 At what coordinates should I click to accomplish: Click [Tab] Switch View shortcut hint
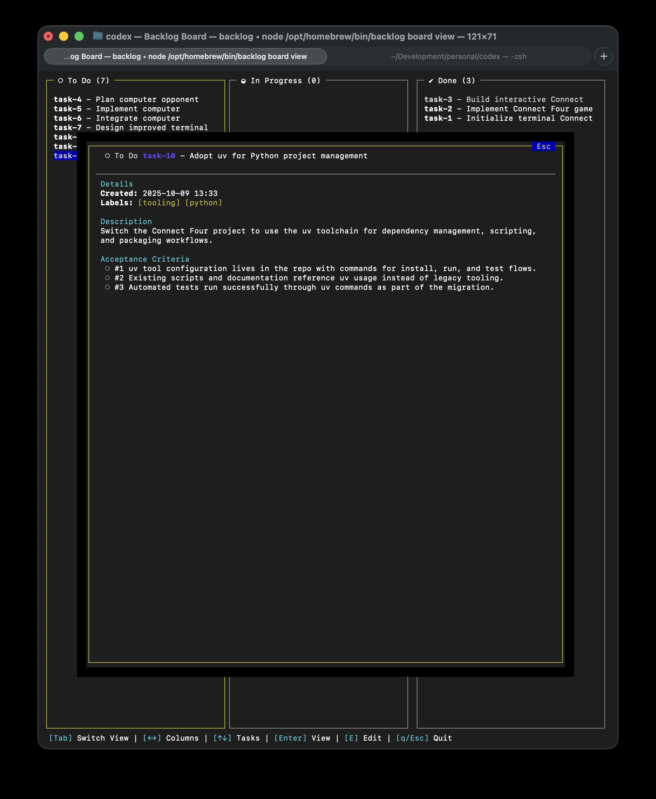click(x=88, y=738)
